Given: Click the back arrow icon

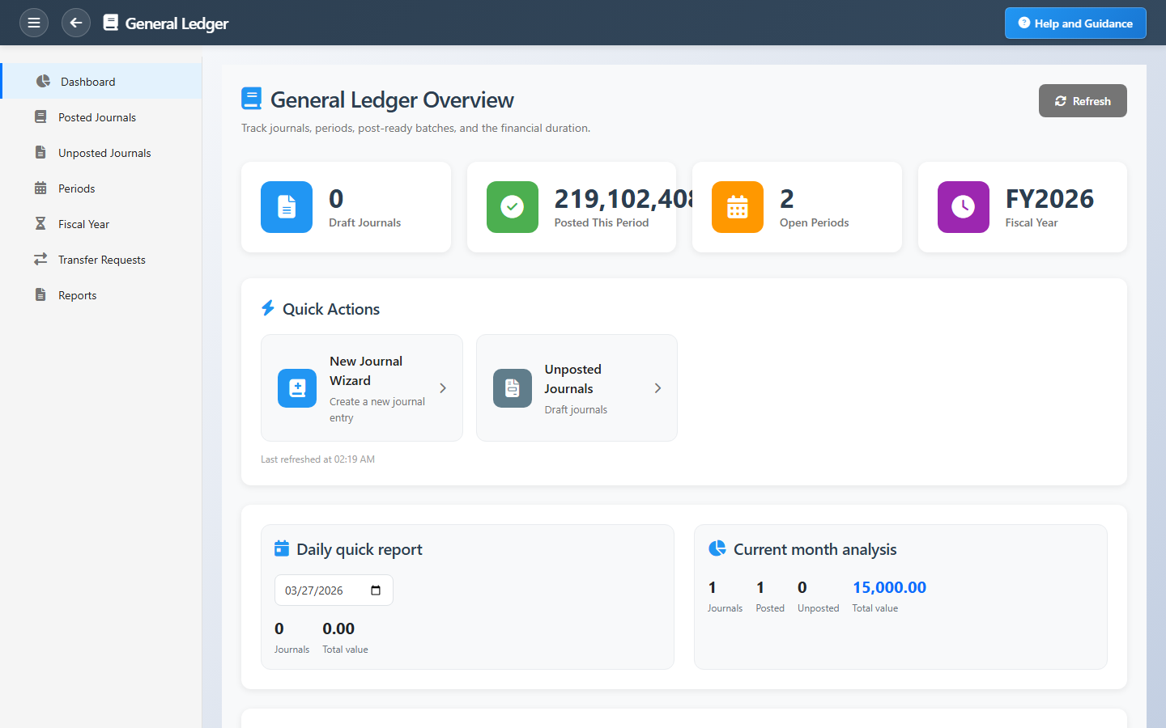Looking at the screenshot, I should [76, 23].
